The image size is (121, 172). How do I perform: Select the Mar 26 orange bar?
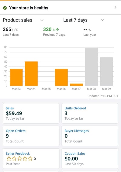61,77
